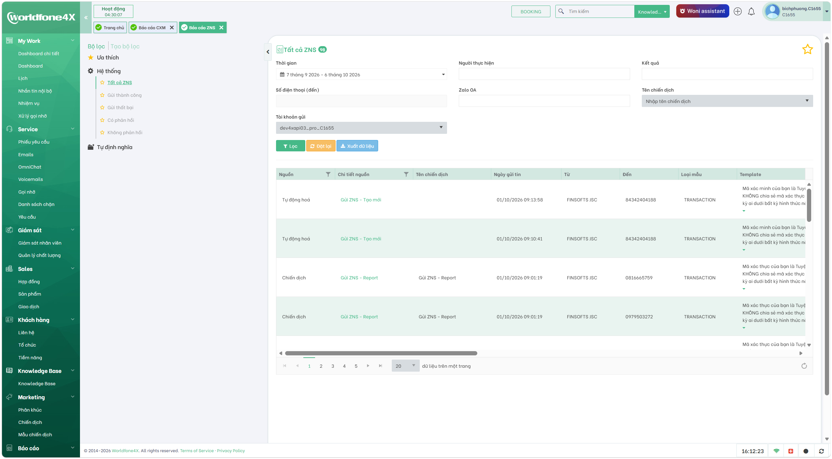Click the sync icon in footer

tap(821, 451)
